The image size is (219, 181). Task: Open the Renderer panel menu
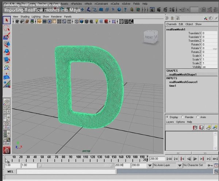(56, 17)
